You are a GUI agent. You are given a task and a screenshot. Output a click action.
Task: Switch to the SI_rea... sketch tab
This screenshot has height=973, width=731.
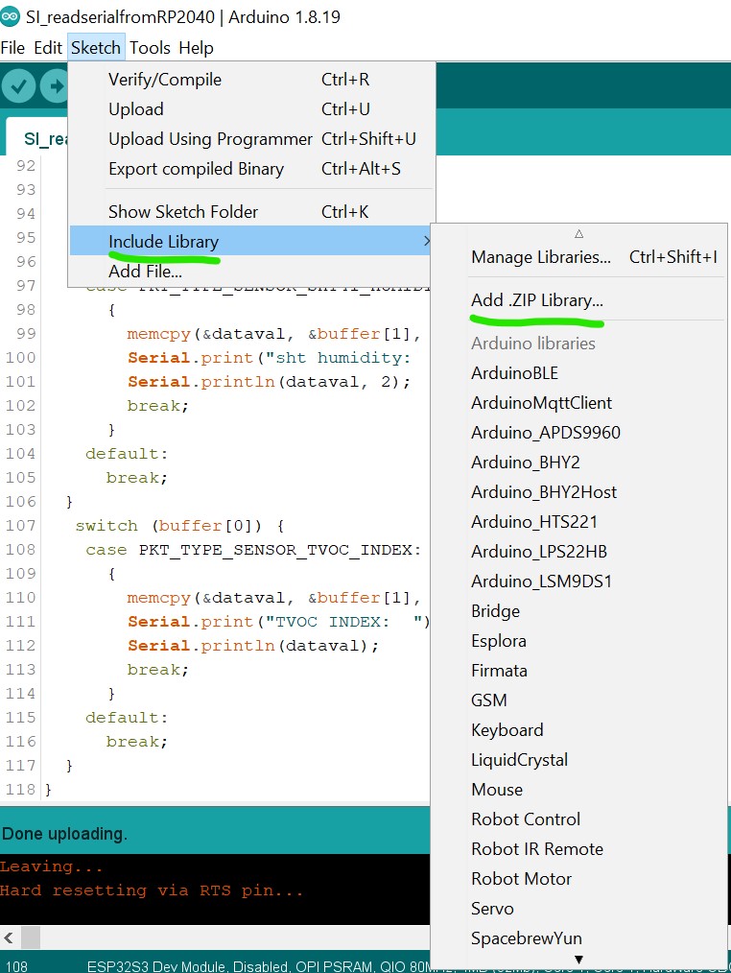pos(37,138)
